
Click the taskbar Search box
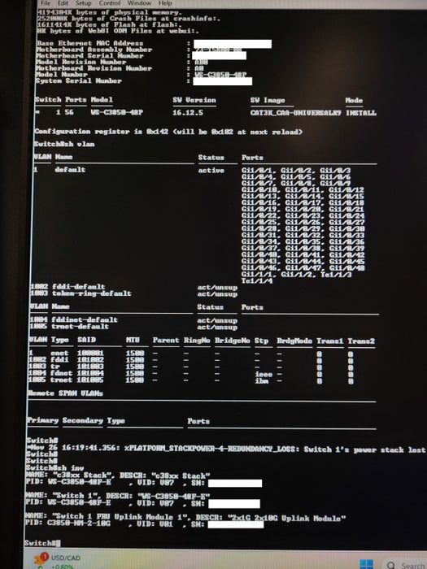(406, 564)
